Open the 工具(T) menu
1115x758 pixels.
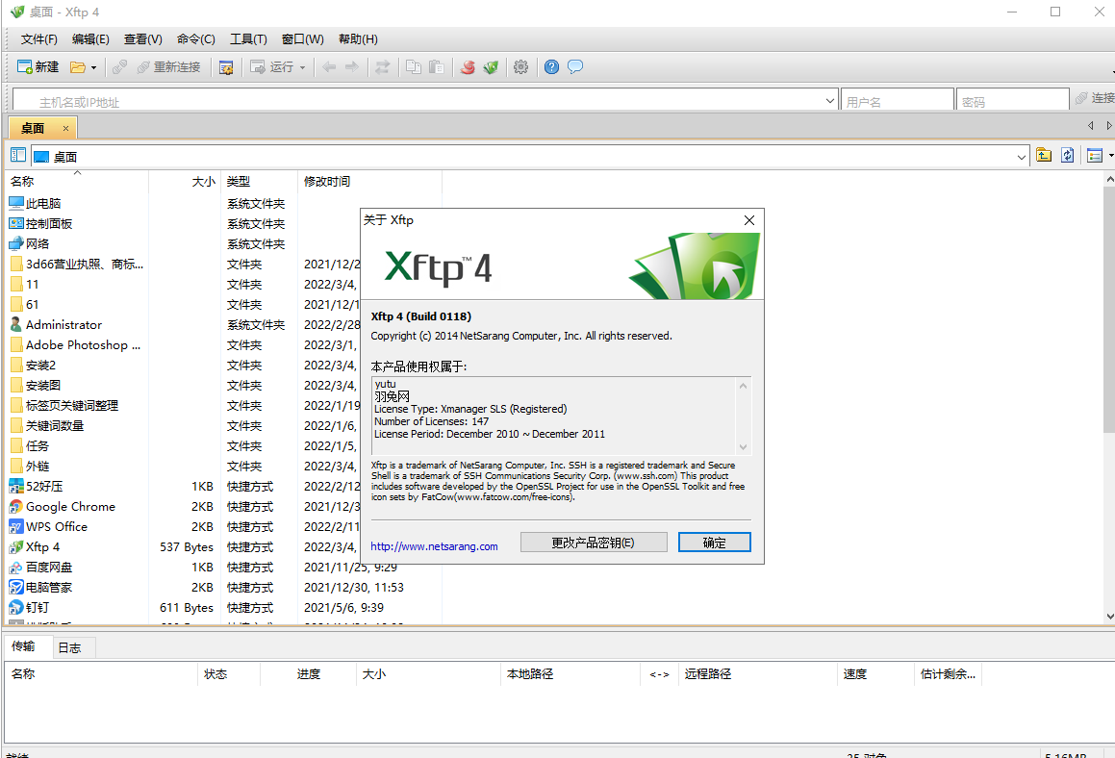pos(248,39)
